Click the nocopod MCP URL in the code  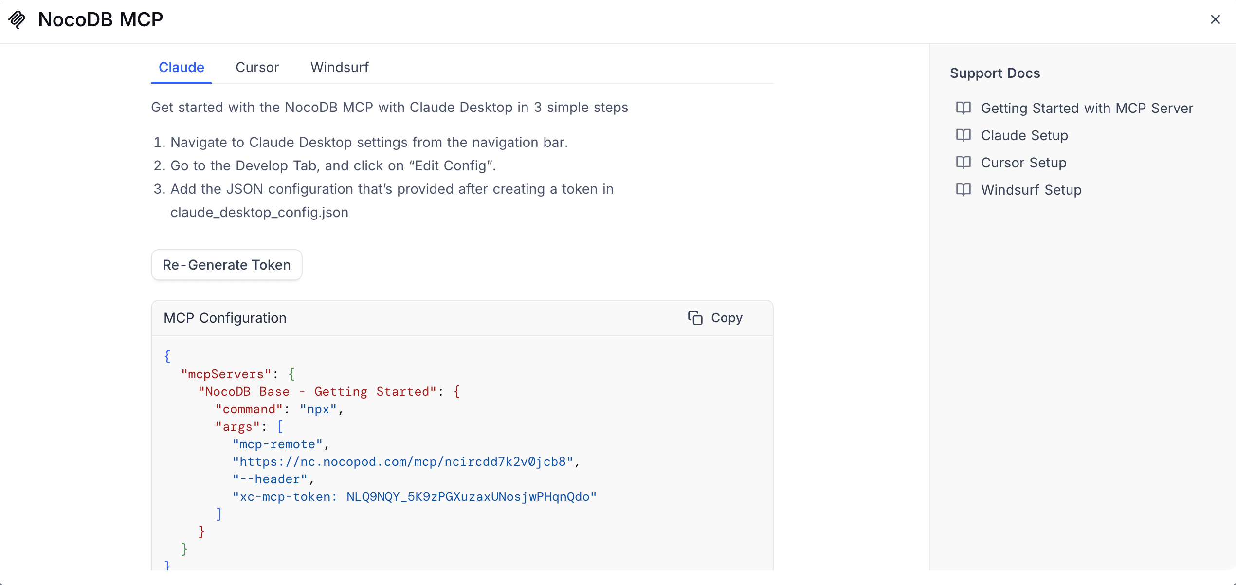tap(403, 462)
